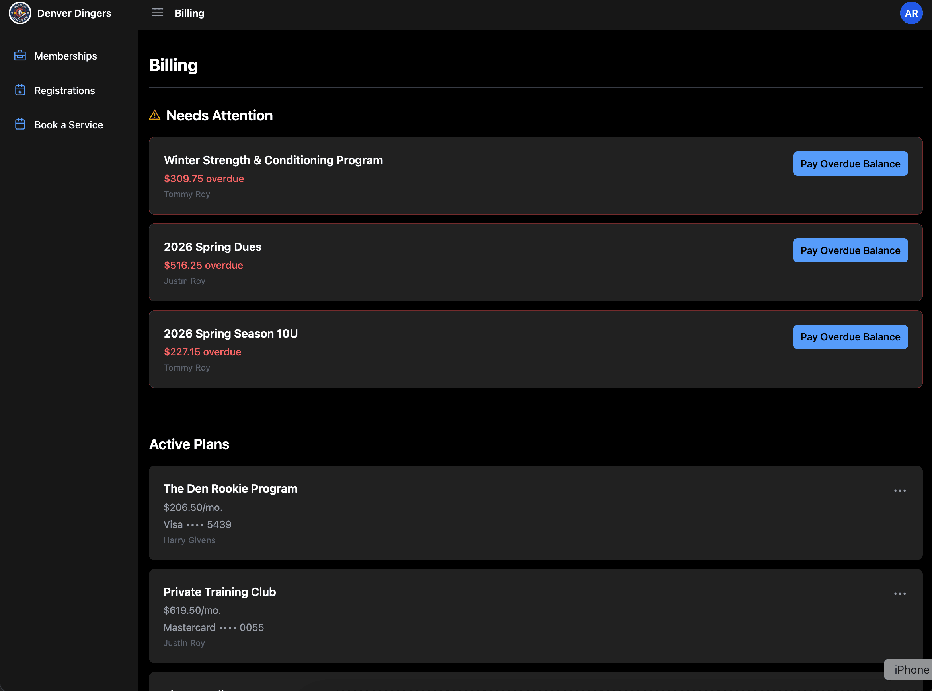This screenshot has height=691, width=932.
Task: Click the Denver Dingers title text
Action: coord(74,13)
